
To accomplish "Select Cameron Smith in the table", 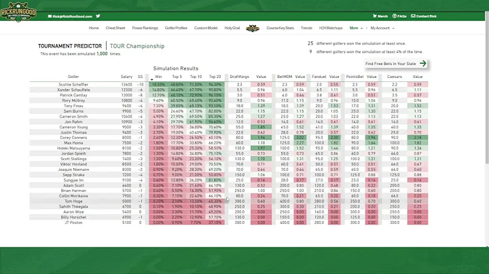I will (x=73, y=117).
